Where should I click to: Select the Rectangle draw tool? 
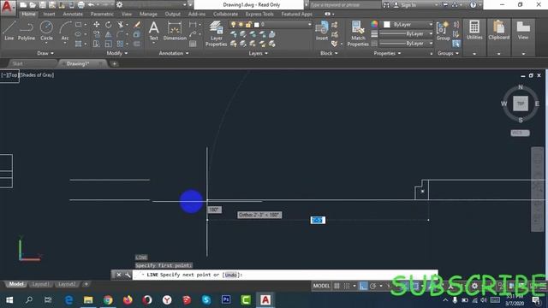(x=79, y=25)
